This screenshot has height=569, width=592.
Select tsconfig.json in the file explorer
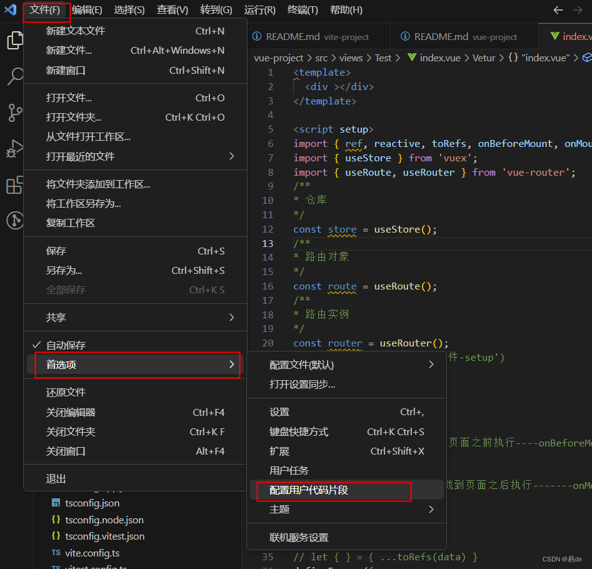click(92, 503)
